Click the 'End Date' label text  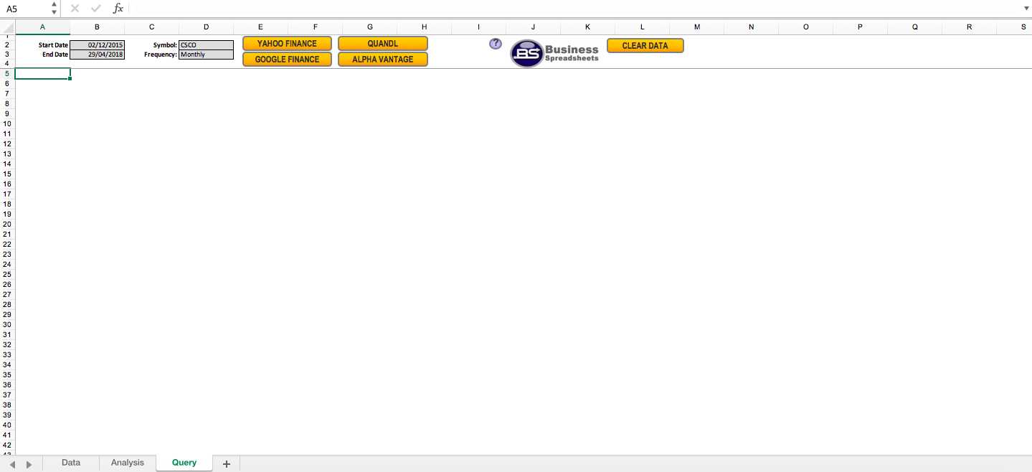(55, 55)
